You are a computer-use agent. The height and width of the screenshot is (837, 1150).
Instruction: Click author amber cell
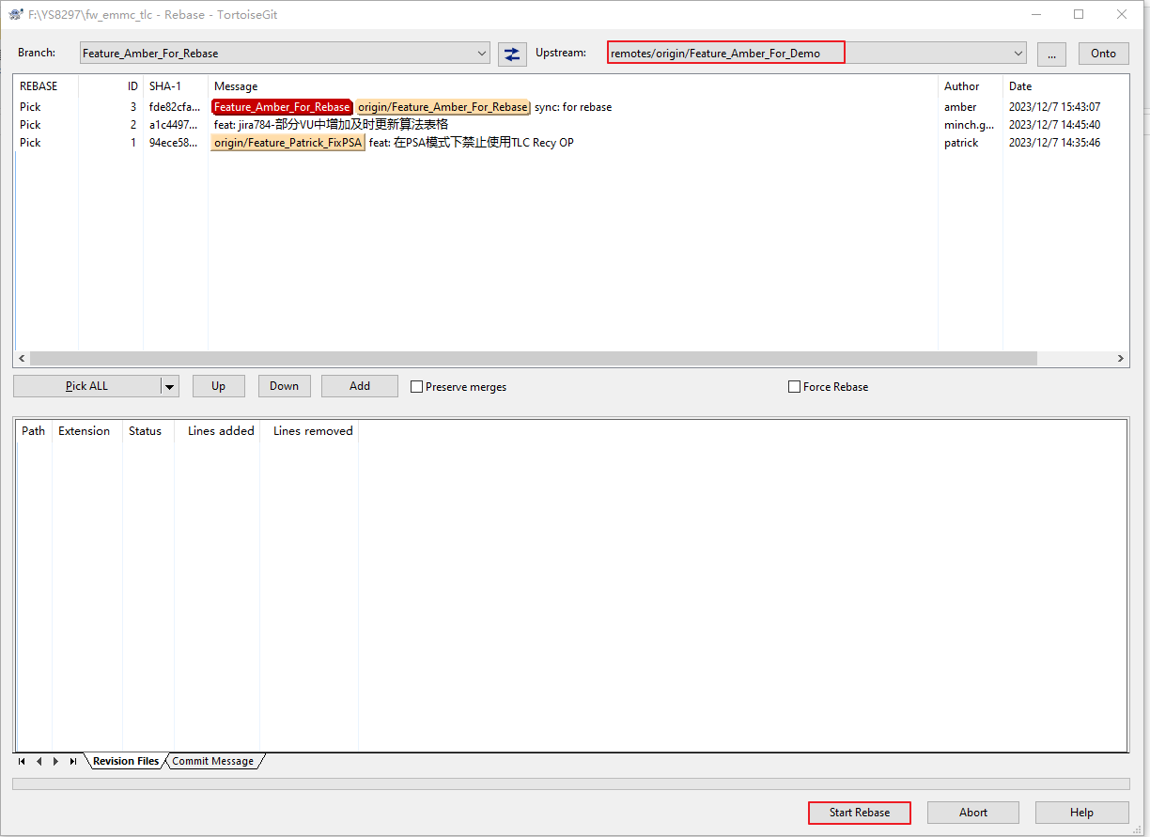(x=960, y=107)
